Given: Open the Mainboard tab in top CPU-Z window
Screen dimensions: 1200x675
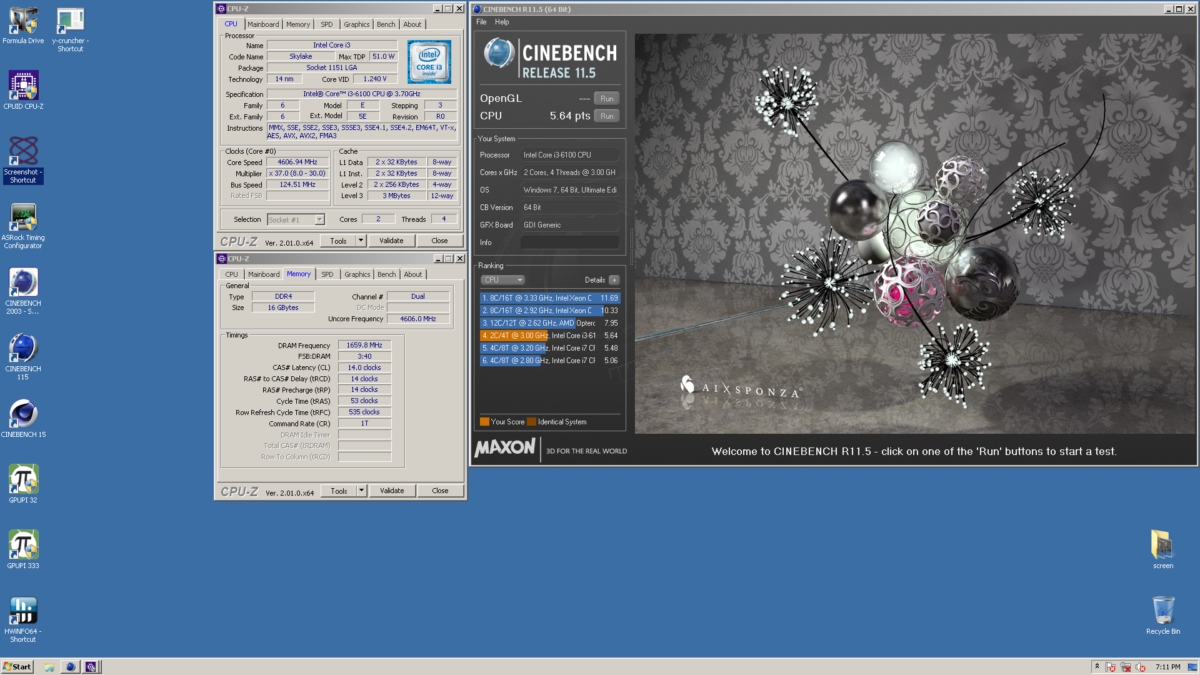Looking at the screenshot, I should pos(263,24).
